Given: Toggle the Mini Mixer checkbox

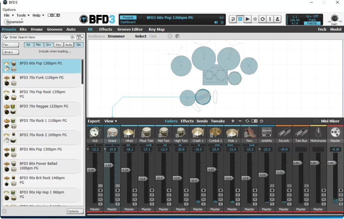Looking at the screenshot, I should point(316,121).
